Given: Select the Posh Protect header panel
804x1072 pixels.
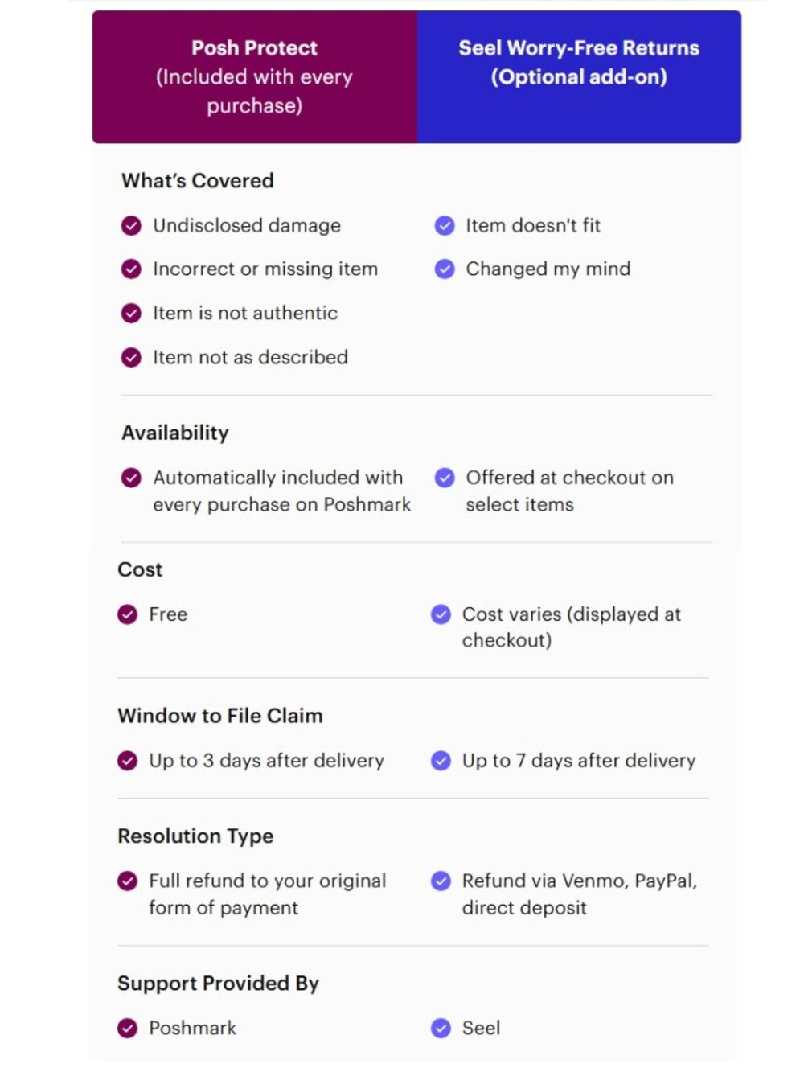Looking at the screenshot, I should pos(255,77).
